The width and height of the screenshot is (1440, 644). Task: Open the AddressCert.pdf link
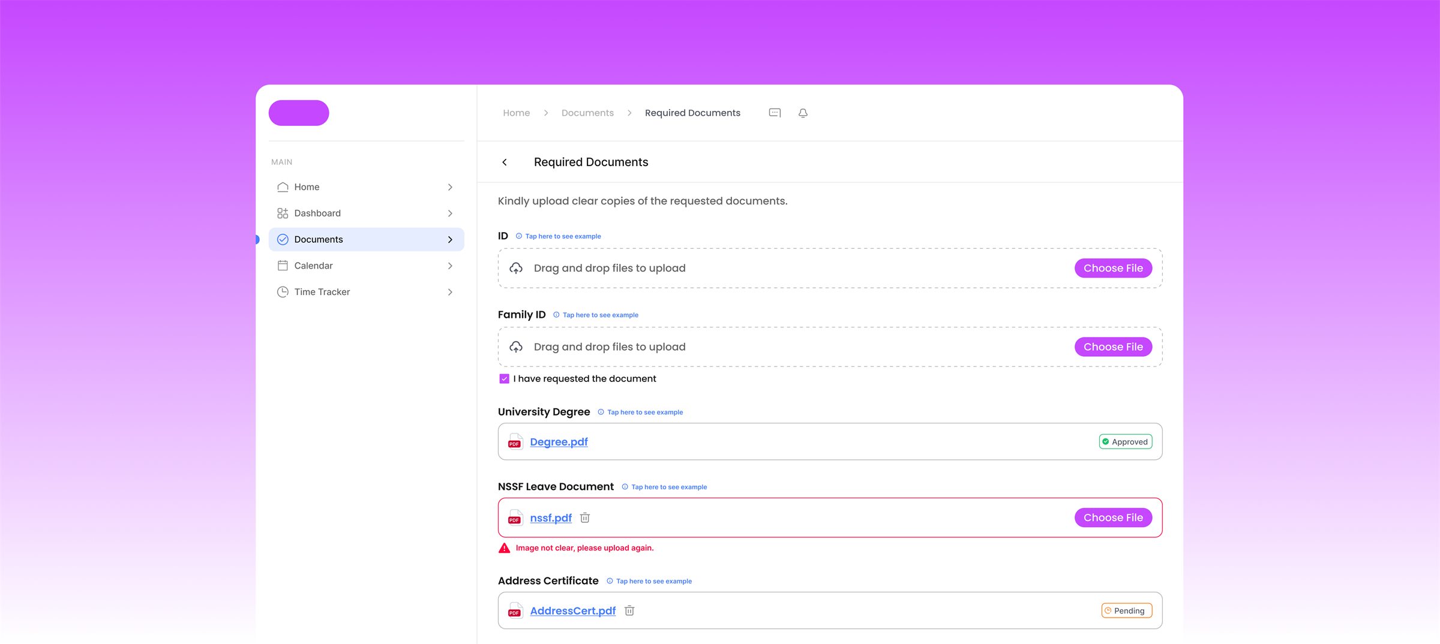pyautogui.click(x=573, y=610)
